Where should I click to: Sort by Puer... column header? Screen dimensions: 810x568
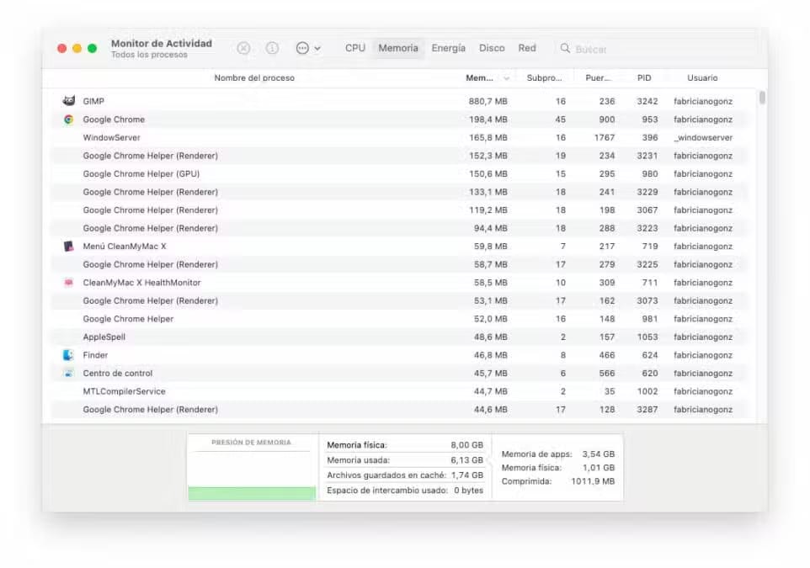point(598,78)
